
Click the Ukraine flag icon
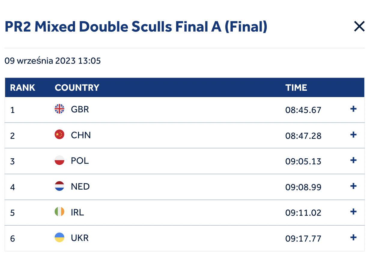point(59,237)
